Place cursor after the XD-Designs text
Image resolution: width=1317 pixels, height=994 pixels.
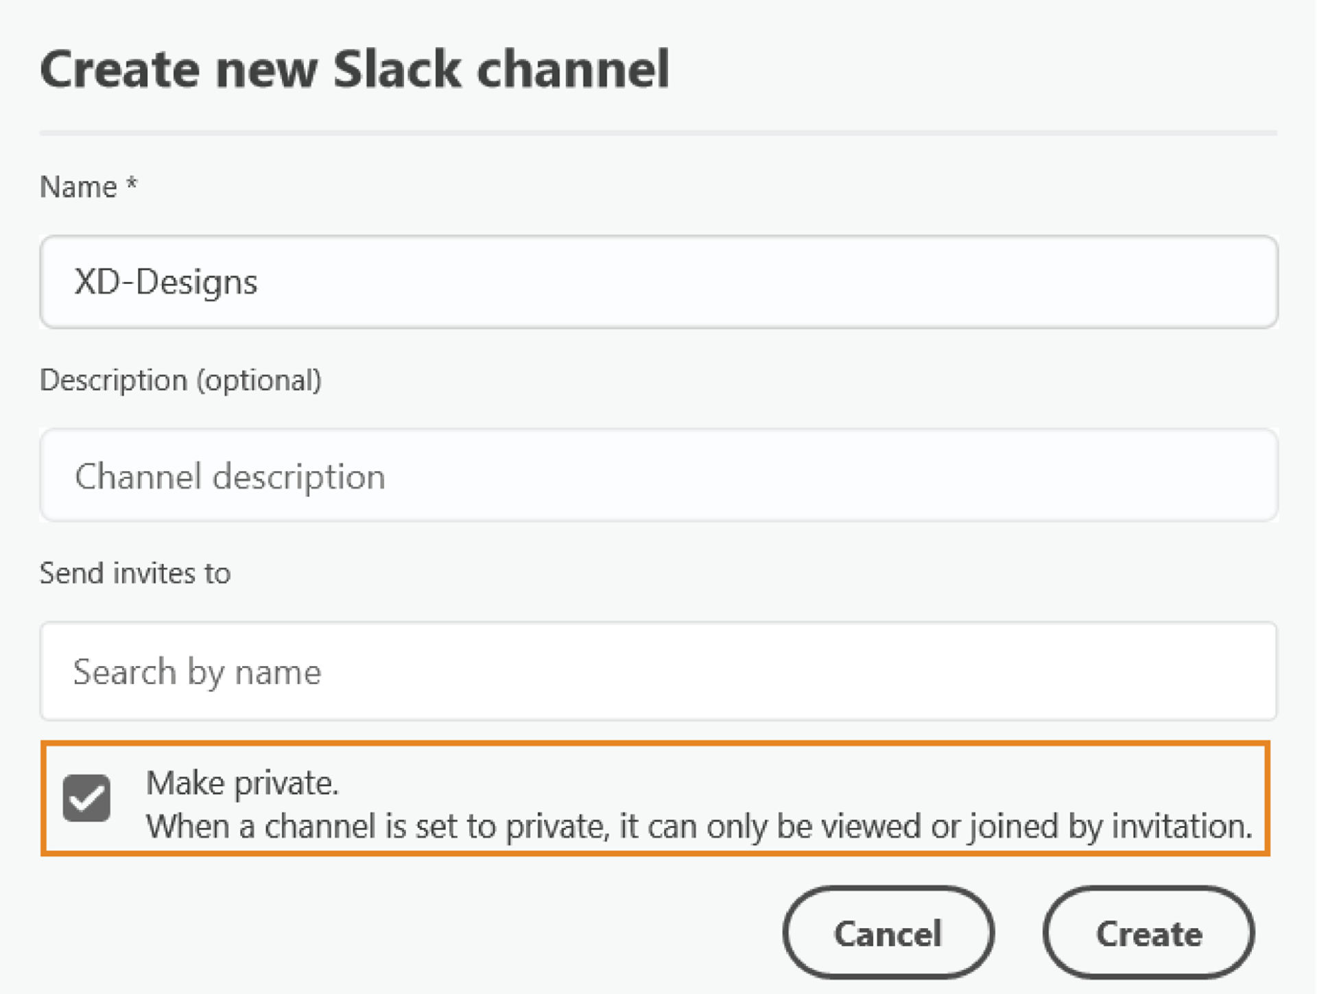[259, 282]
